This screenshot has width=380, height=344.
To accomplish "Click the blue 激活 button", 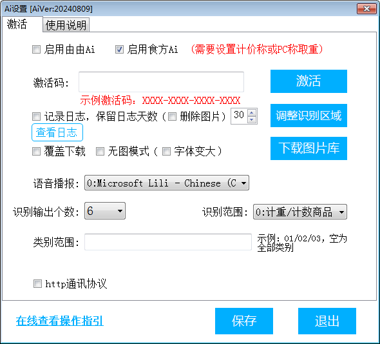I will pos(309,81).
